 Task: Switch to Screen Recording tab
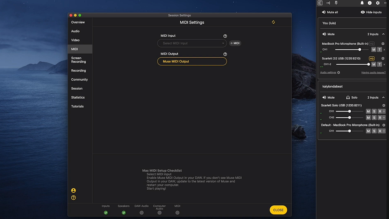tap(79, 60)
